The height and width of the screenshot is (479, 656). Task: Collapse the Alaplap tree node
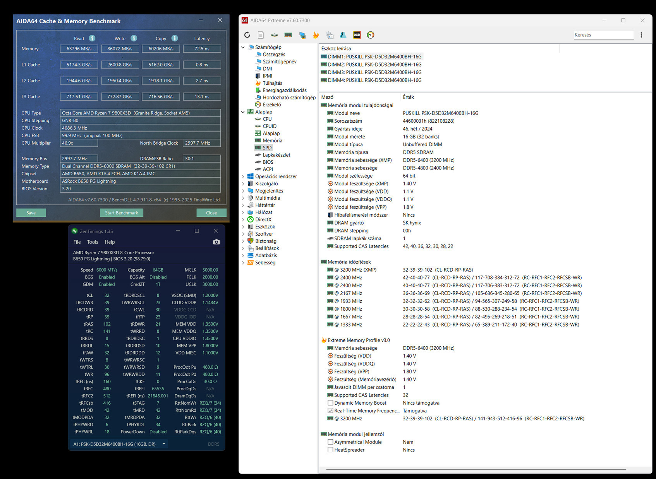tap(243, 112)
